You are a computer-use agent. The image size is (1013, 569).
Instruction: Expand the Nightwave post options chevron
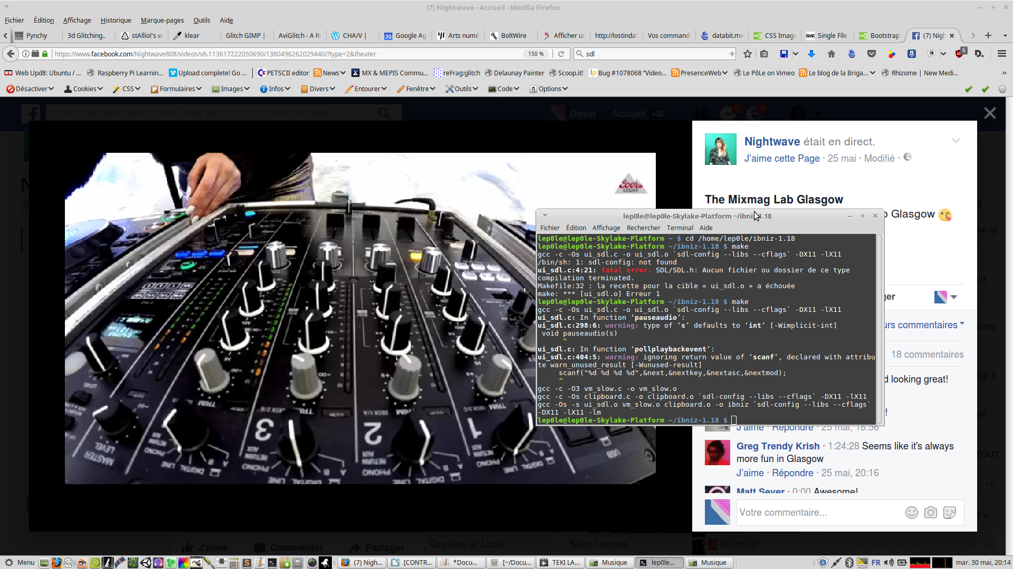point(955,141)
